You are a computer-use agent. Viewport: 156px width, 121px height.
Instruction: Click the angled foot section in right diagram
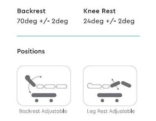coord(126,84)
